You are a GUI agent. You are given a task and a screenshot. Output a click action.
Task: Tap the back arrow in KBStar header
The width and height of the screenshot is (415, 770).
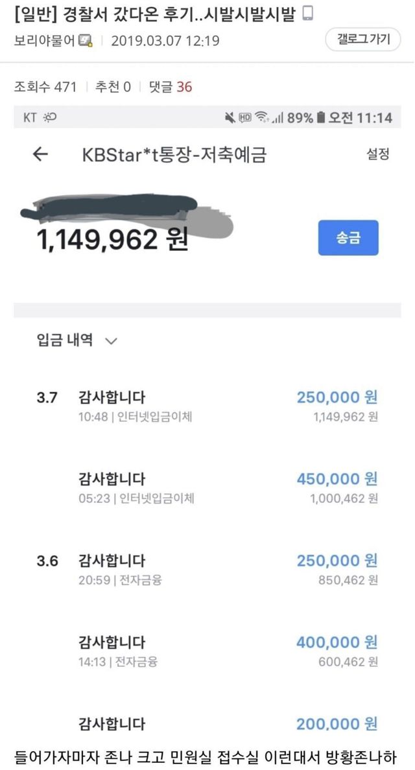[41, 154]
